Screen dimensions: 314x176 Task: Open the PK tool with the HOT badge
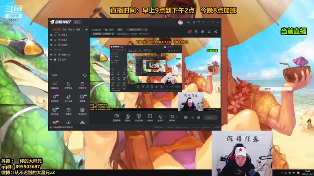(55, 122)
